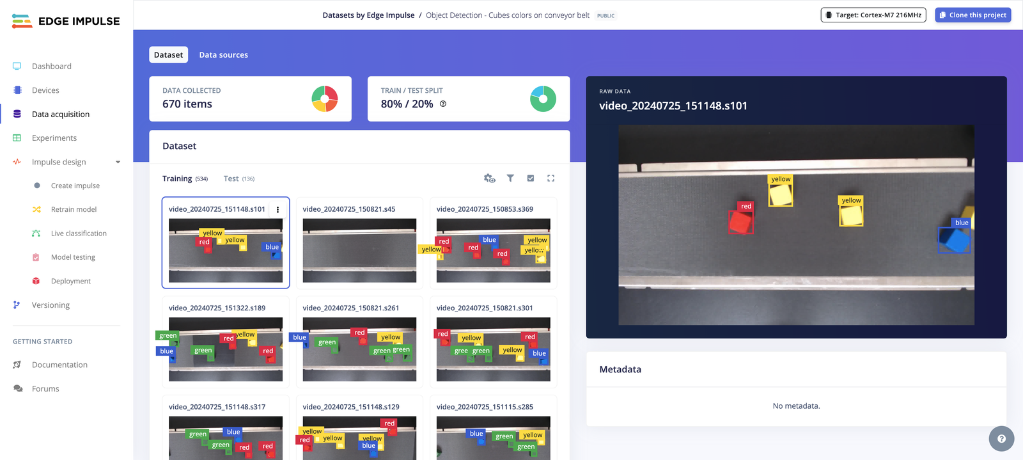The image size is (1023, 460).
Task: Click the train/test split help icon
Action: coord(443,104)
